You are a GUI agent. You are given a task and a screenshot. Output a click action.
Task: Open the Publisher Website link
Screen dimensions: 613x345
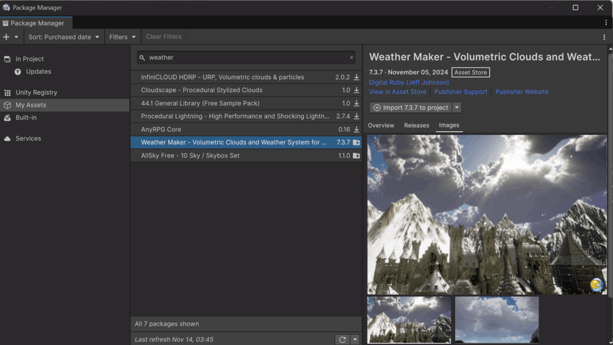[521, 92]
